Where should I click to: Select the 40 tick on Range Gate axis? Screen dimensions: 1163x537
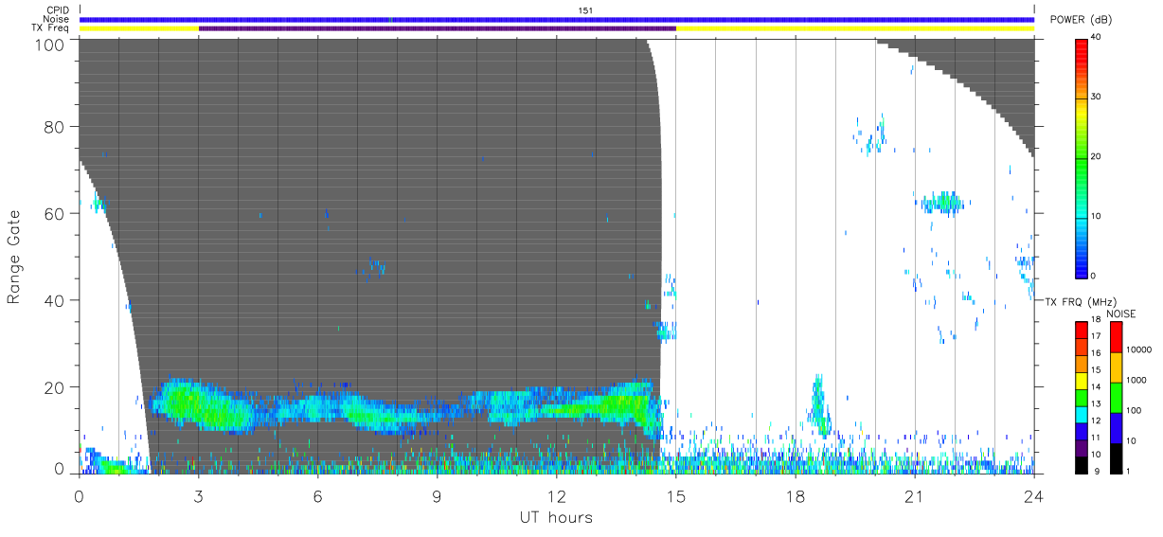click(55, 300)
